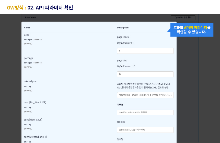
Task: Click the returnType XML description text
Action: coord(143,87)
